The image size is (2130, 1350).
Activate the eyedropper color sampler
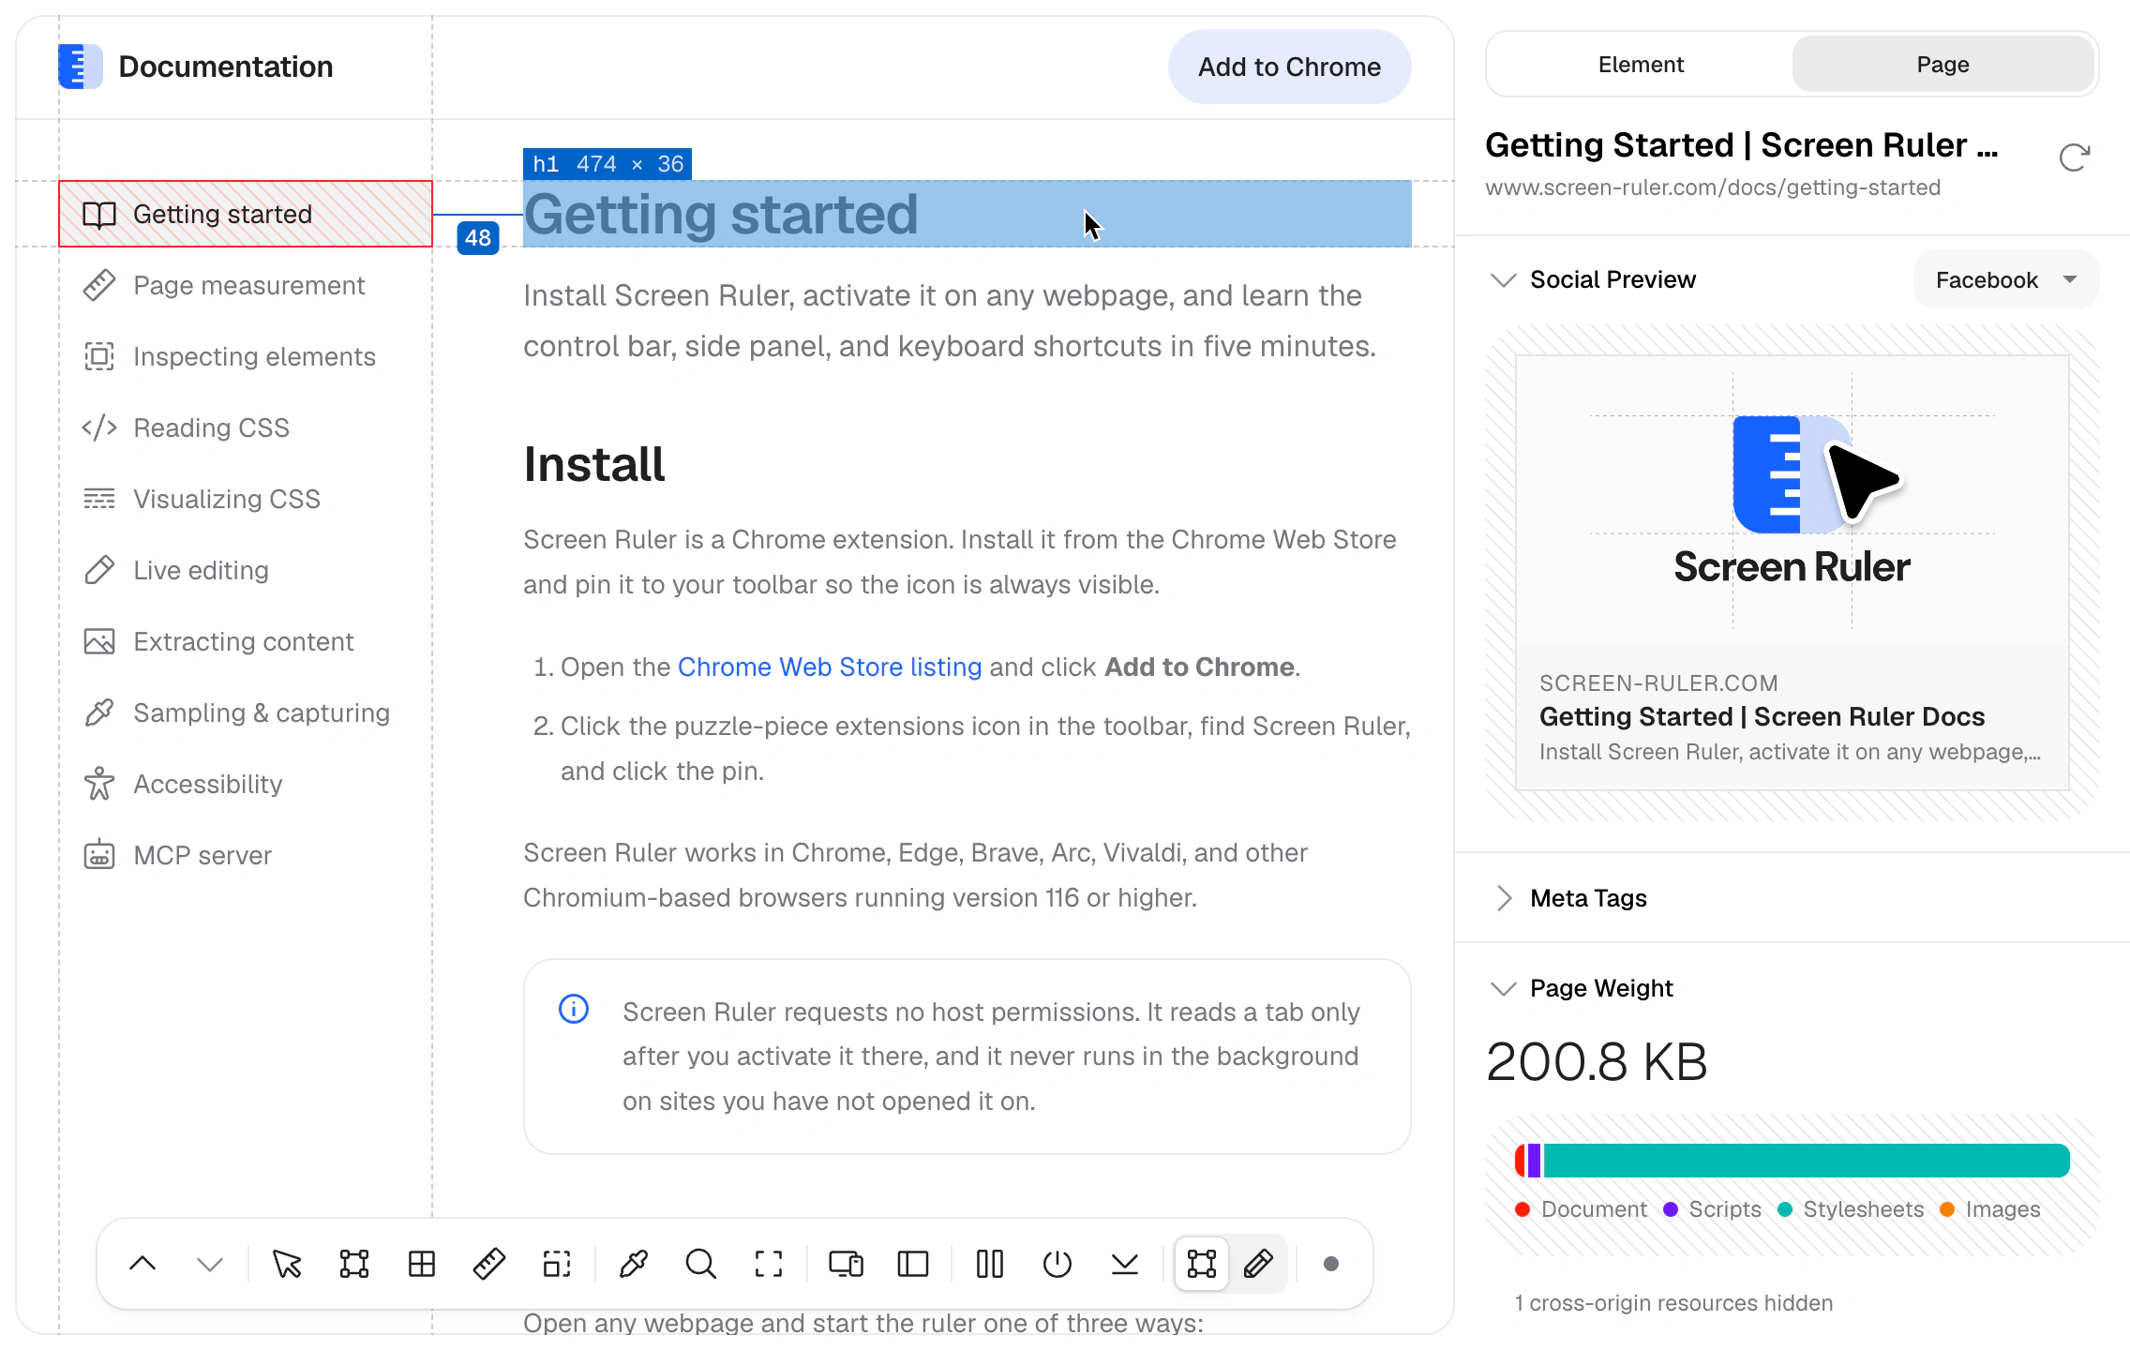[634, 1264]
